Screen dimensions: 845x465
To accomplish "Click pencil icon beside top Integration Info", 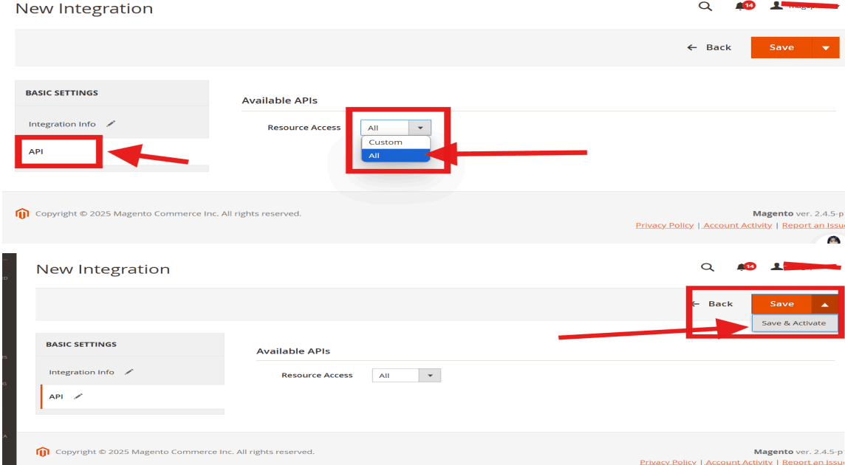I will 111,124.
